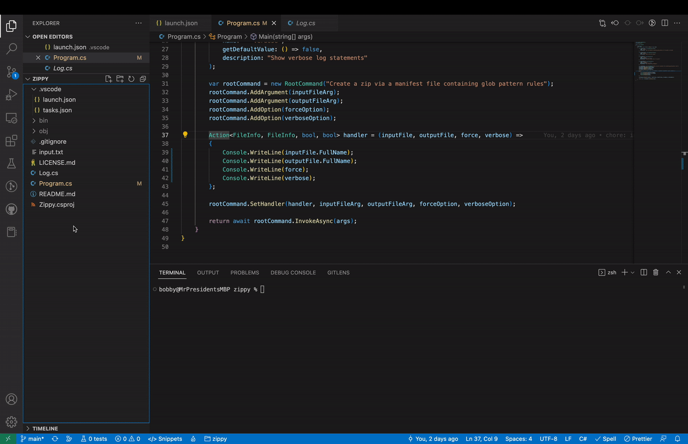Click main* branch in status bar

click(x=32, y=439)
